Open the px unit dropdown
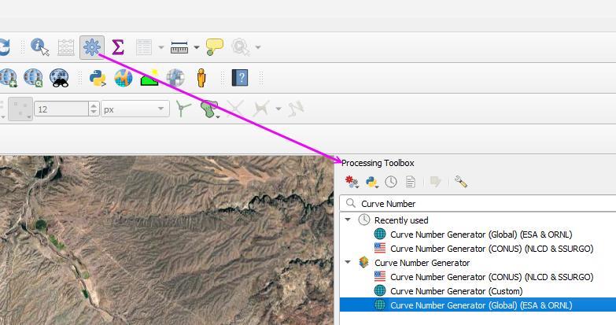Viewport: 616px width, 325px height. click(161, 109)
